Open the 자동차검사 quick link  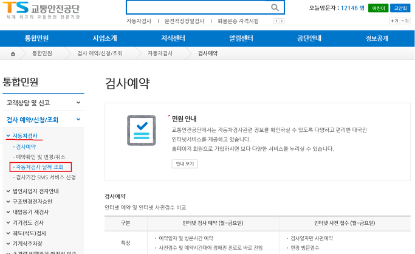139,21
